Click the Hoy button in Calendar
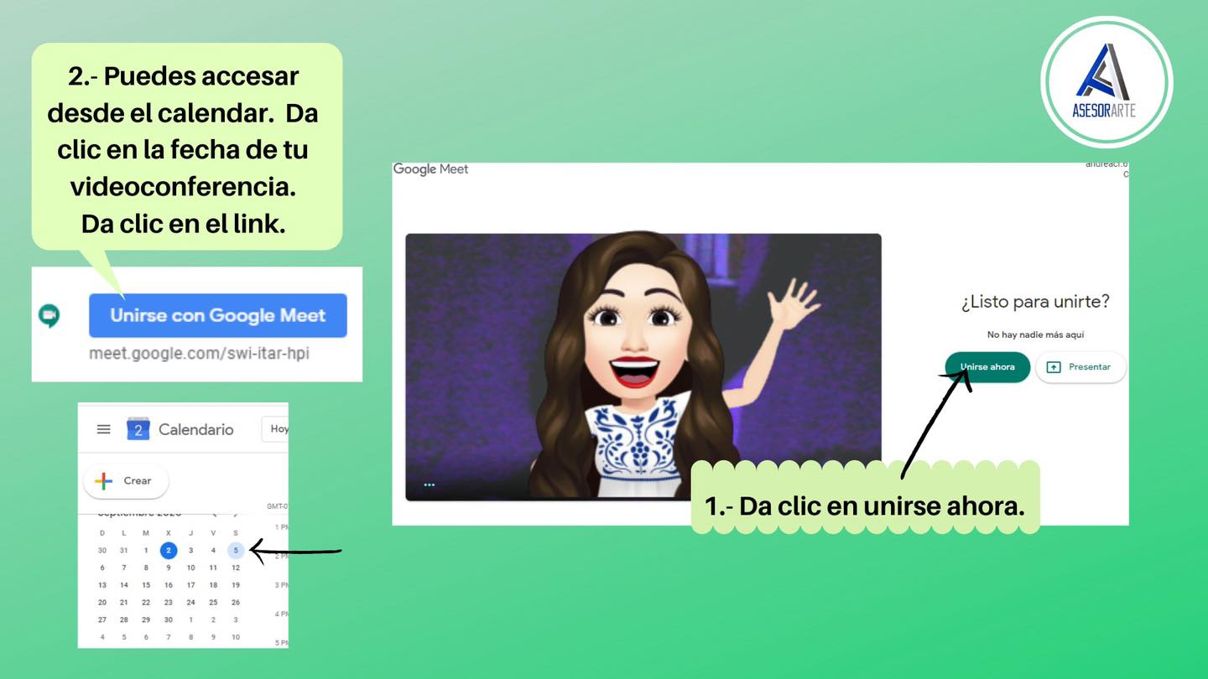This screenshot has height=679, width=1208. tap(278, 429)
